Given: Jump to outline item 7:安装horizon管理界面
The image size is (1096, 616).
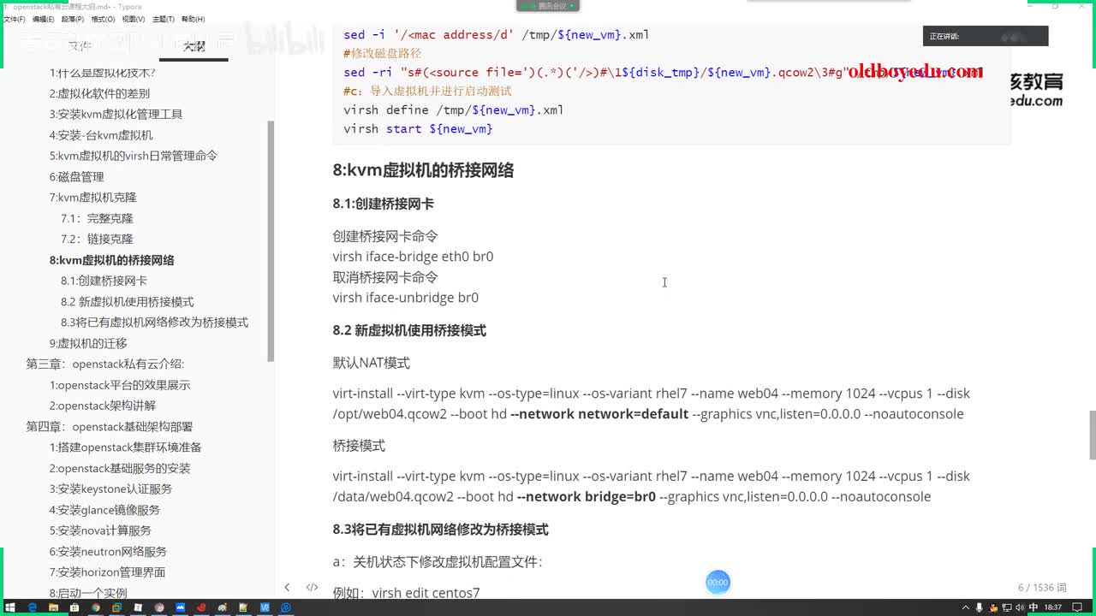Looking at the screenshot, I should pos(107,572).
